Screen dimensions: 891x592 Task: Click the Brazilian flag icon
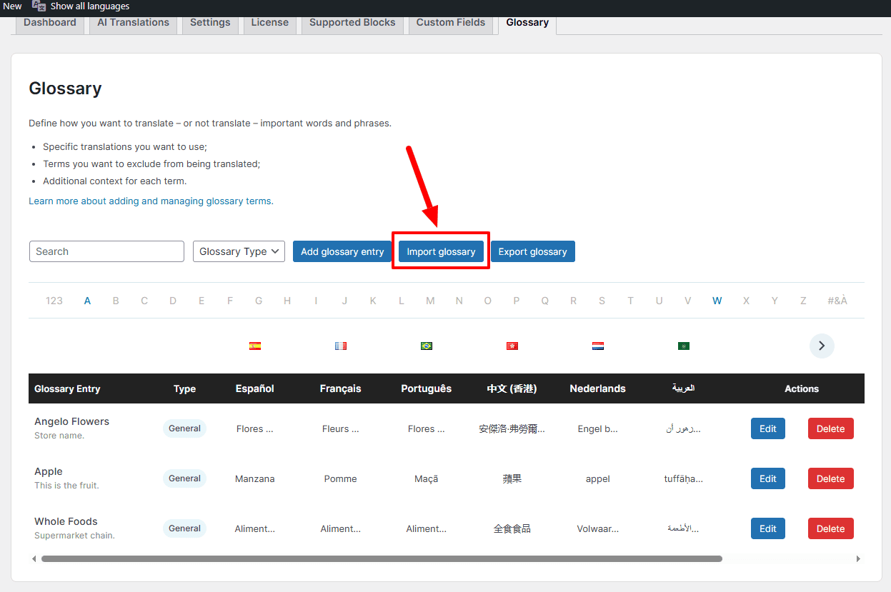pyautogui.click(x=427, y=346)
